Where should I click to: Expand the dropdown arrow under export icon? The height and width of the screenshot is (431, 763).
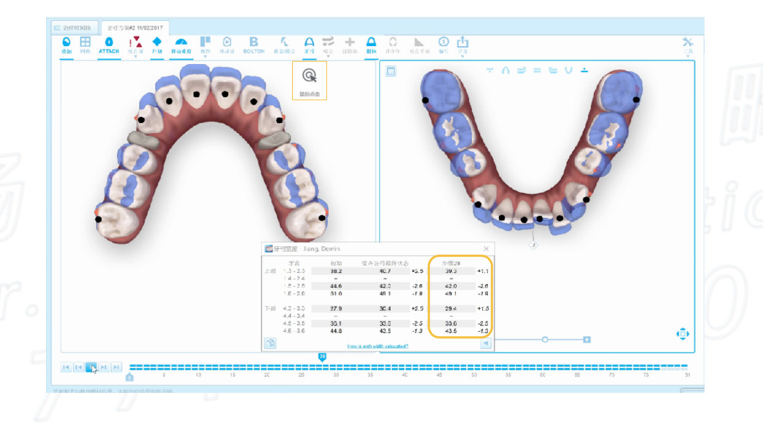pyautogui.click(x=462, y=57)
